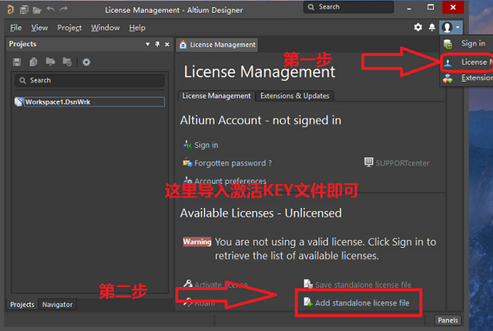This screenshot has width=493, height=331.
Task: Click the Panels button in status bar
Action: tap(448, 320)
